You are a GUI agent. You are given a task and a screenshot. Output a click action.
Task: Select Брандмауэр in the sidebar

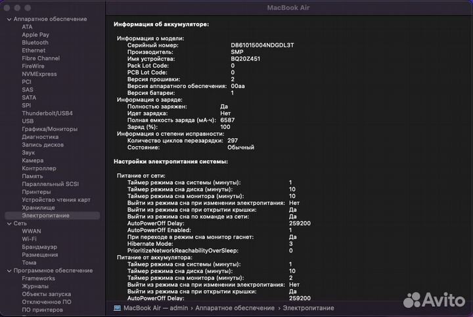click(39, 247)
